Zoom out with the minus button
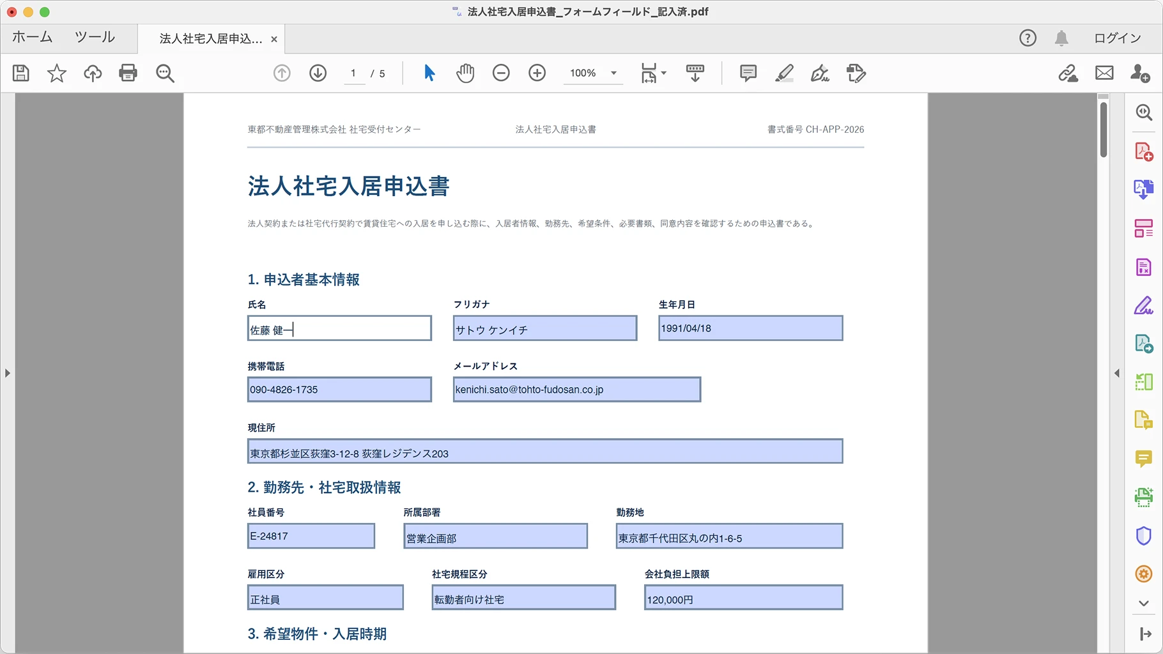This screenshot has width=1163, height=654. click(501, 73)
